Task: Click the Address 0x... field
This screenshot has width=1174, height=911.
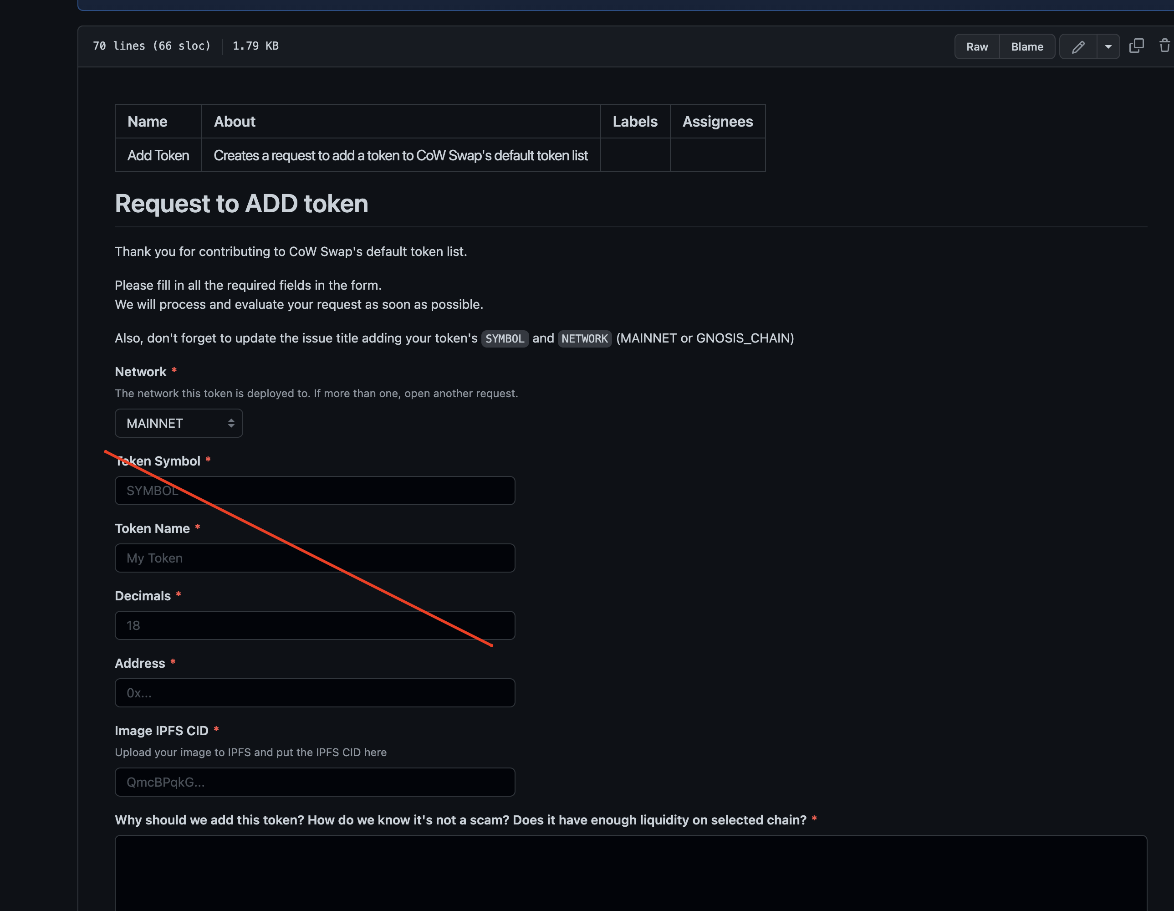Action: point(315,693)
